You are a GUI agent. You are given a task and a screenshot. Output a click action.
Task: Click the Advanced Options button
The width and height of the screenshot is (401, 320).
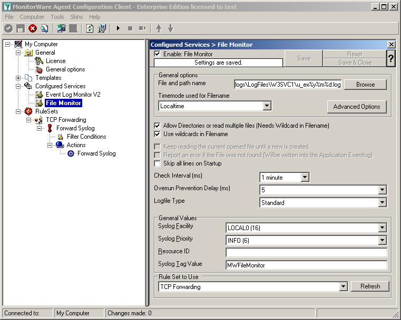coord(357,107)
